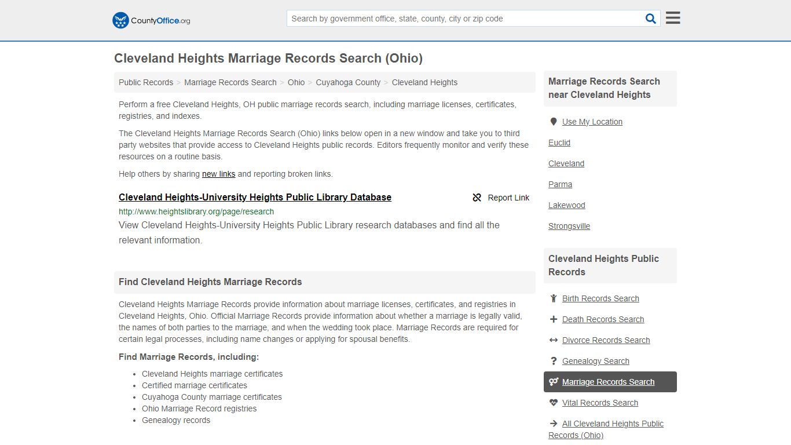
Task: Open Cleveland Heights-University Heights Public Library Database
Action: pos(255,197)
